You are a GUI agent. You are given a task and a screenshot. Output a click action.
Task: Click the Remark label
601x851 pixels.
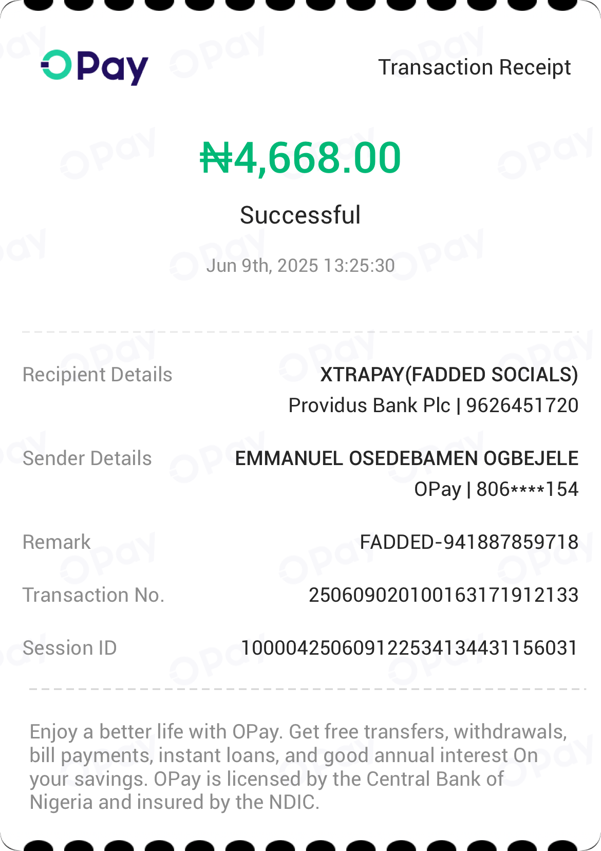[57, 542]
